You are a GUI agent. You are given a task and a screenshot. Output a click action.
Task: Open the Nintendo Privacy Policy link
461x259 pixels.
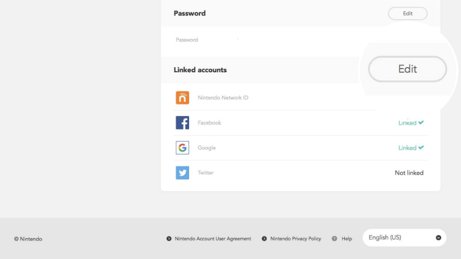pyautogui.click(x=295, y=239)
